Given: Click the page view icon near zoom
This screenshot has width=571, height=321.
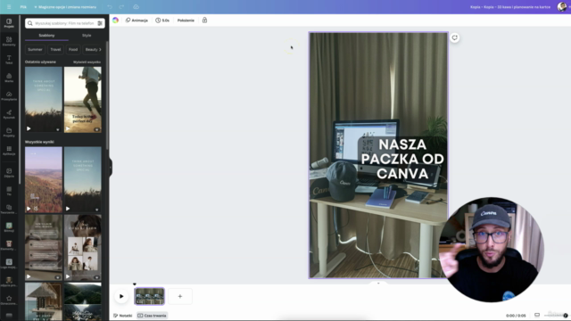Looking at the screenshot, I should click(537, 315).
